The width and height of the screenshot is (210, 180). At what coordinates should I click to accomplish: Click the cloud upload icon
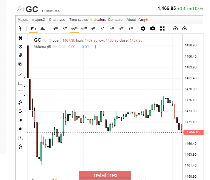click(x=185, y=28)
